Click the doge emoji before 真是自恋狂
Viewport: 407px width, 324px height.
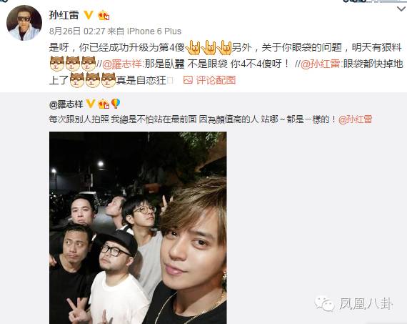click(x=109, y=80)
